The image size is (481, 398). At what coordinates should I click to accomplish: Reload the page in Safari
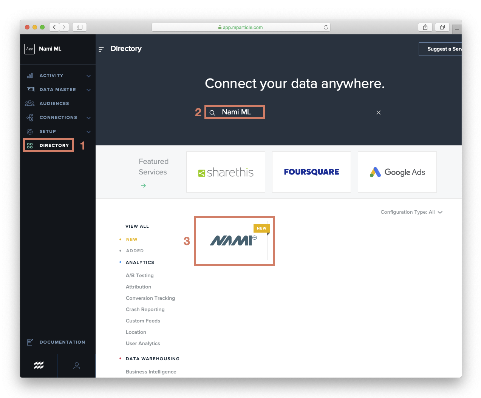pos(326,27)
